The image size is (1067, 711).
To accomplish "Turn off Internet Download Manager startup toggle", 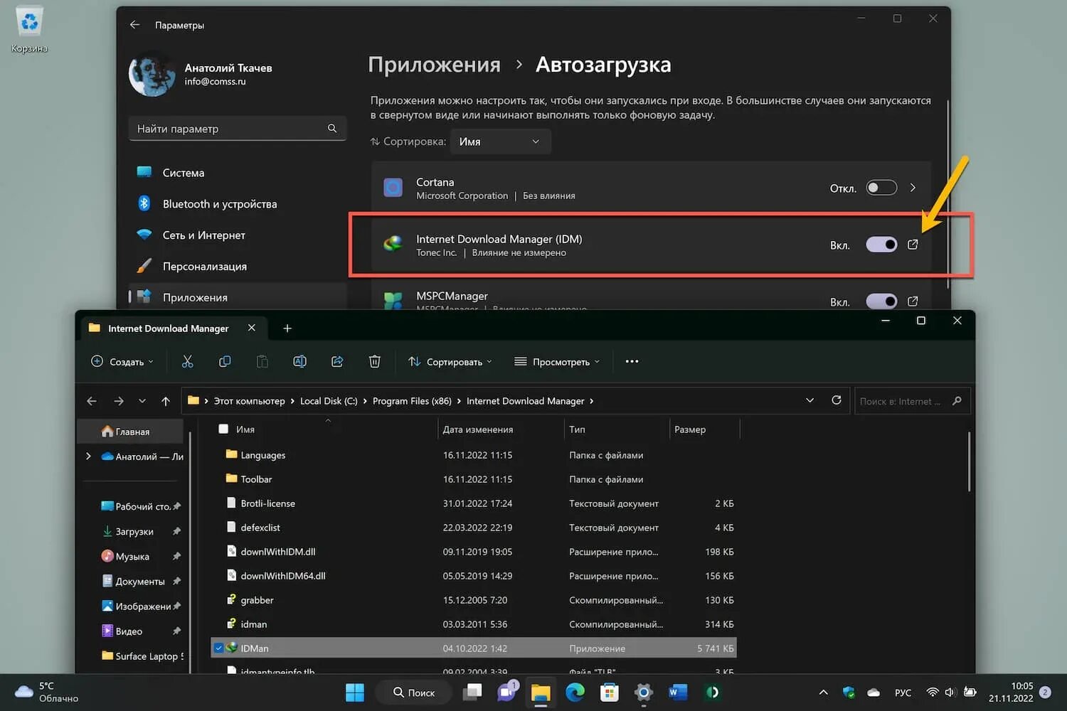I will 881,245.
